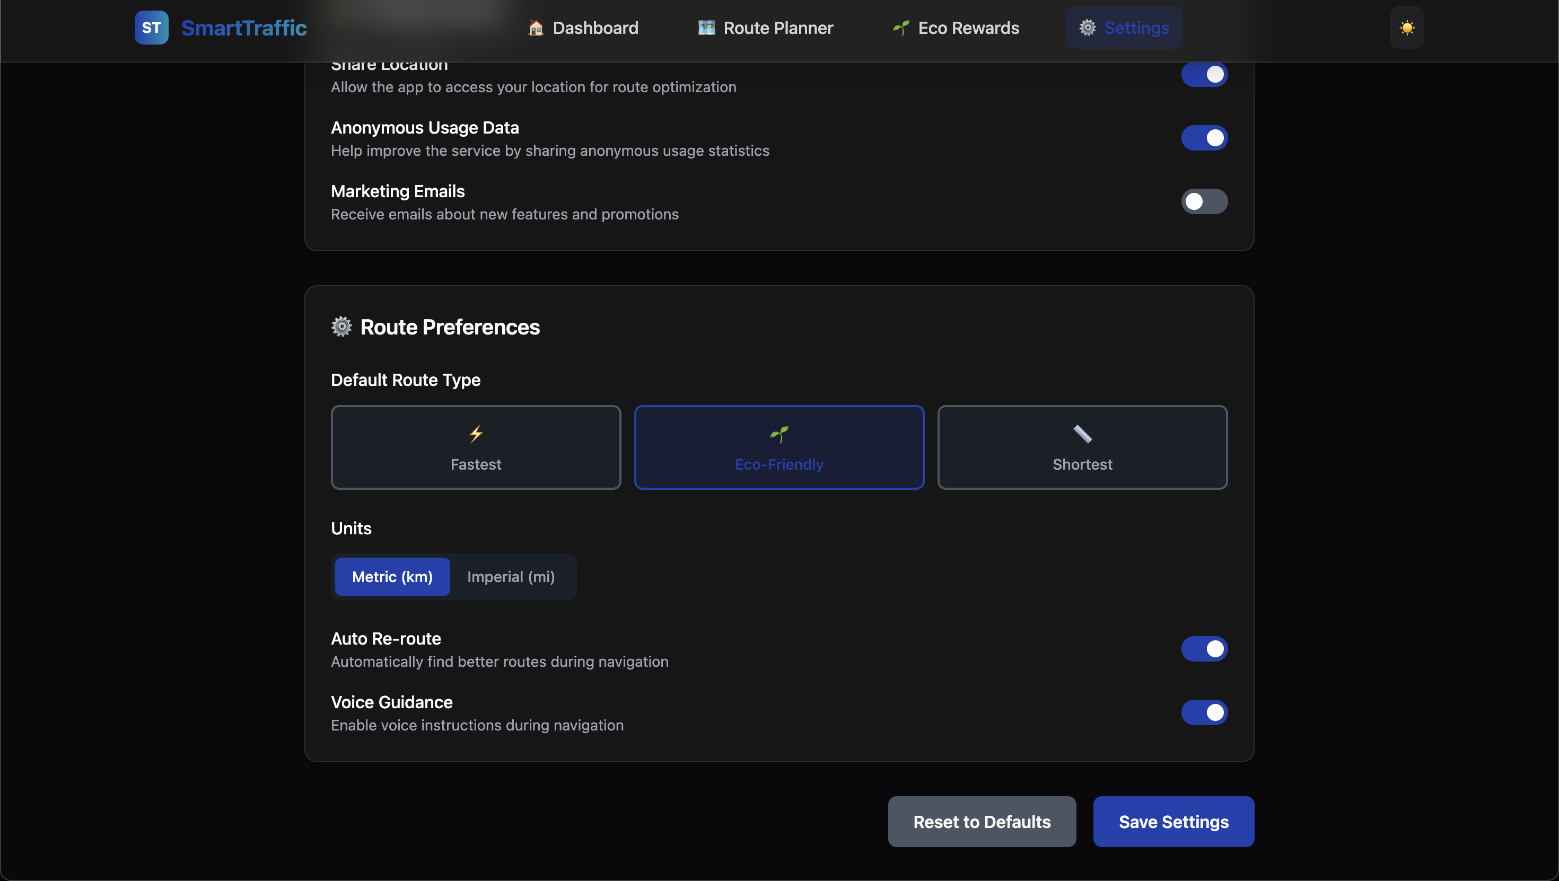Select Metric (km) units option
The image size is (1559, 881).
[392, 577]
